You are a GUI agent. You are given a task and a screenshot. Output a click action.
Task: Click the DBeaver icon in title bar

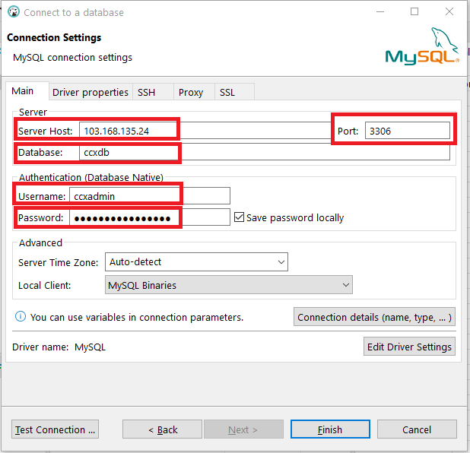click(x=13, y=12)
